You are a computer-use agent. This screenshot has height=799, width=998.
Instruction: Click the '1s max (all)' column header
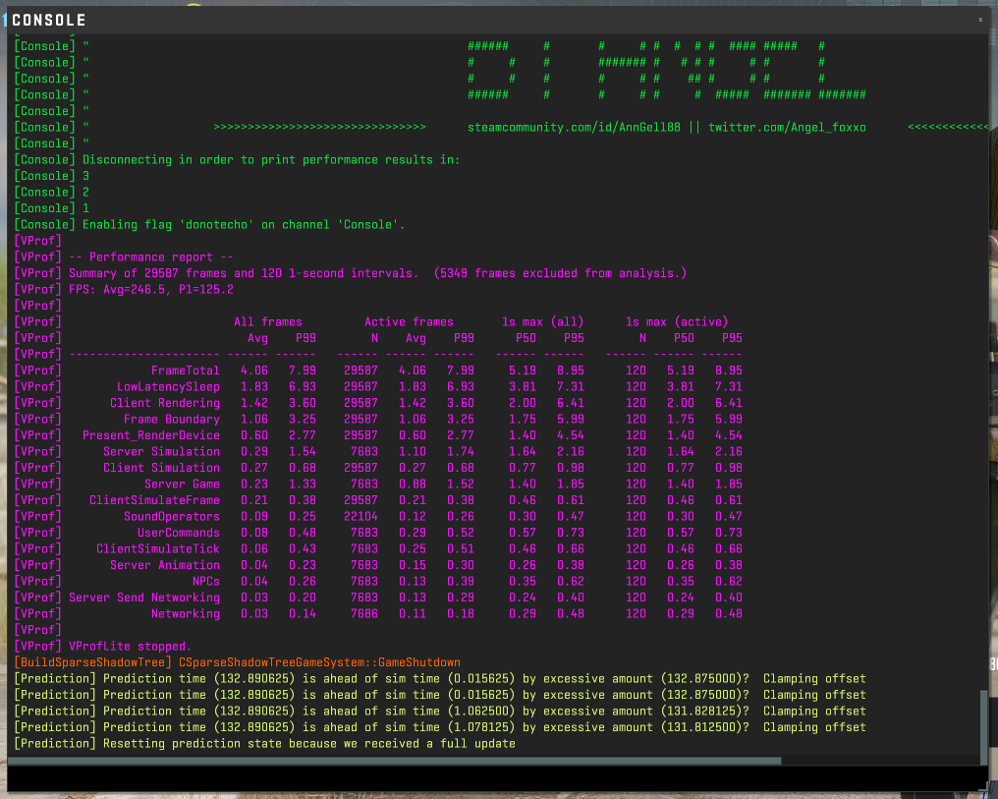pyautogui.click(x=542, y=322)
